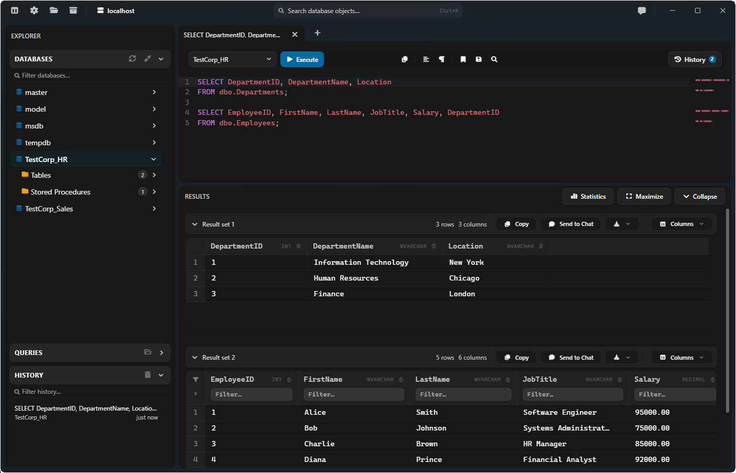Copy Result set 1
Image resolution: width=736 pixels, height=473 pixels.
coord(516,224)
